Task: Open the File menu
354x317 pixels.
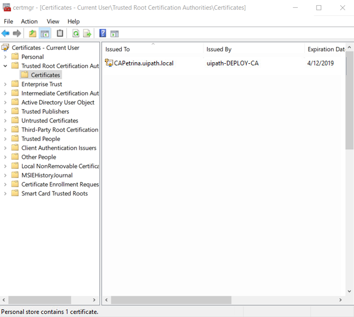Action: [8, 22]
